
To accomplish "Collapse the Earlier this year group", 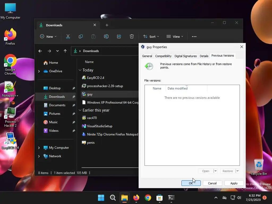I will coord(80,110).
